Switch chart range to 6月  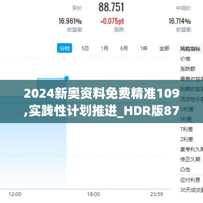pos(124,48)
